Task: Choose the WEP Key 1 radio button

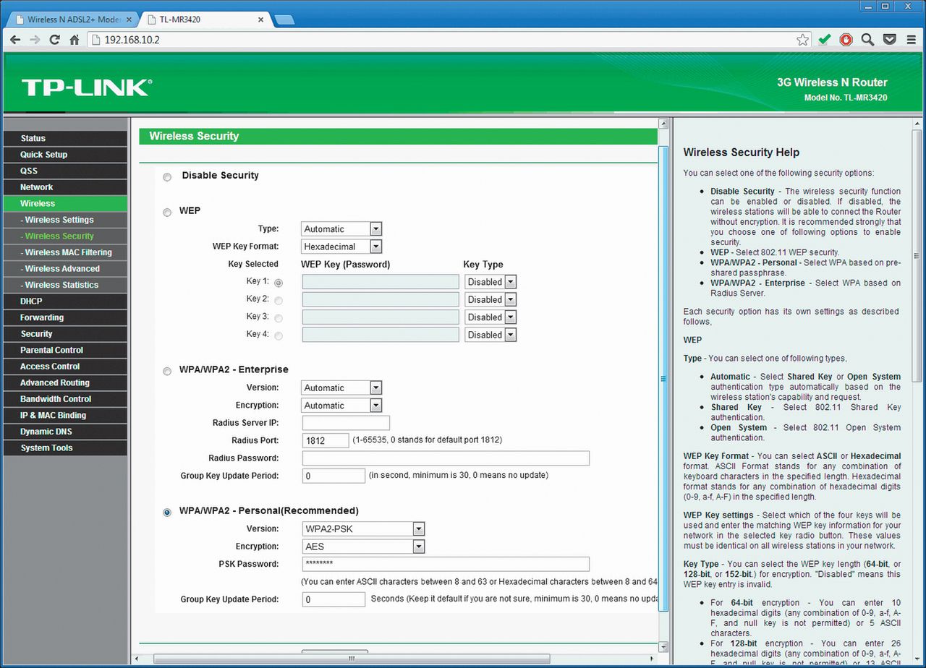Action: tap(279, 283)
